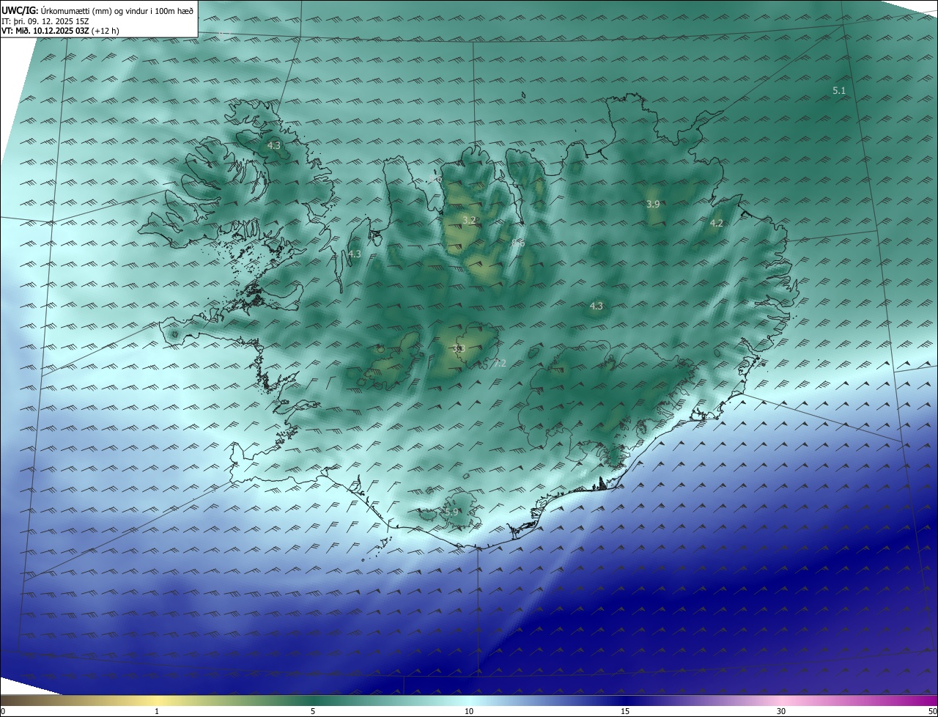Screen dimensions: 938x717
Task: Click the '3.3' value label on the map
Action: 459,349
